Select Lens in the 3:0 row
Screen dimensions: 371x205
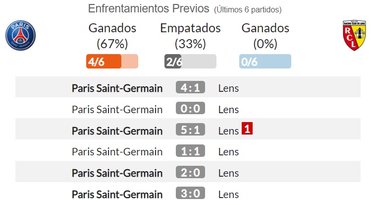[x=228, y=195]
